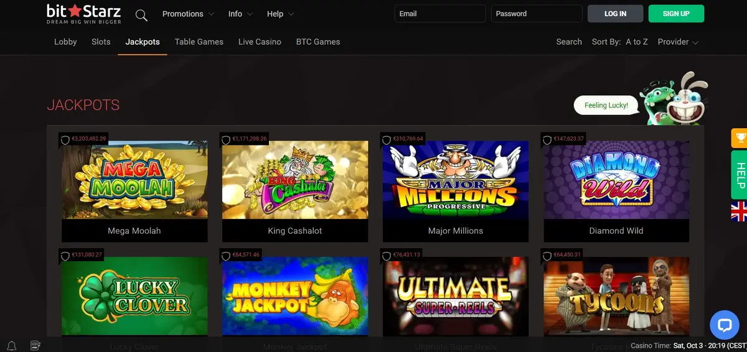
Task: Open the live chat bubble icon
Action: pos(725,325)
